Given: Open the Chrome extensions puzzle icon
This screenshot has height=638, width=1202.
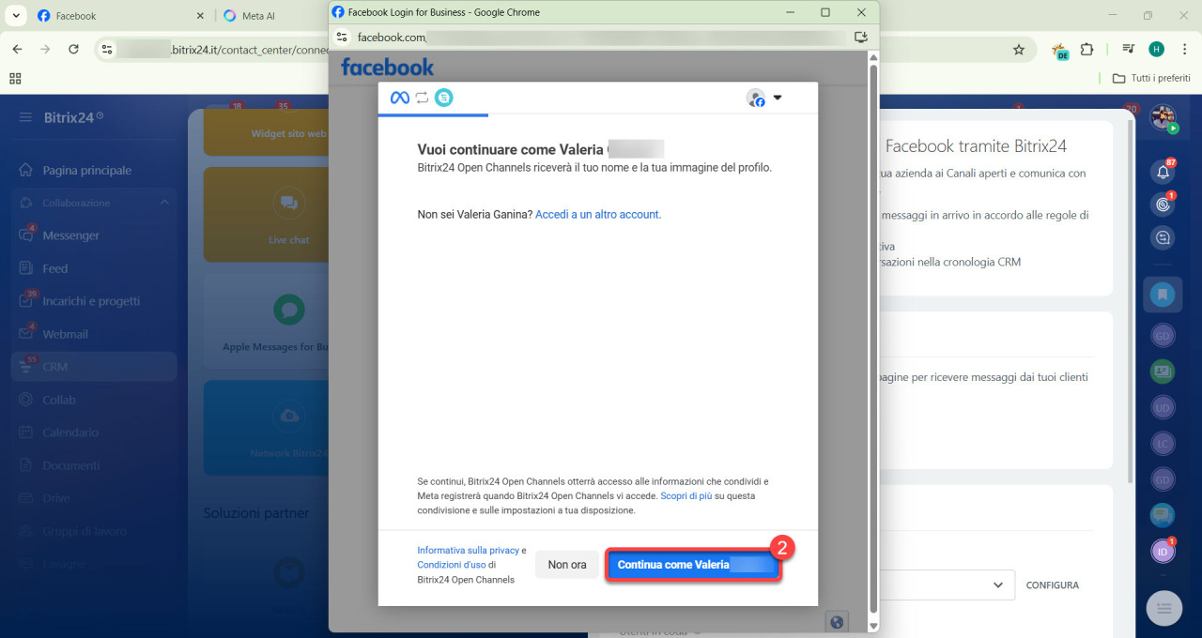Looking at the screenshot, I should [x=1087, y=50].
